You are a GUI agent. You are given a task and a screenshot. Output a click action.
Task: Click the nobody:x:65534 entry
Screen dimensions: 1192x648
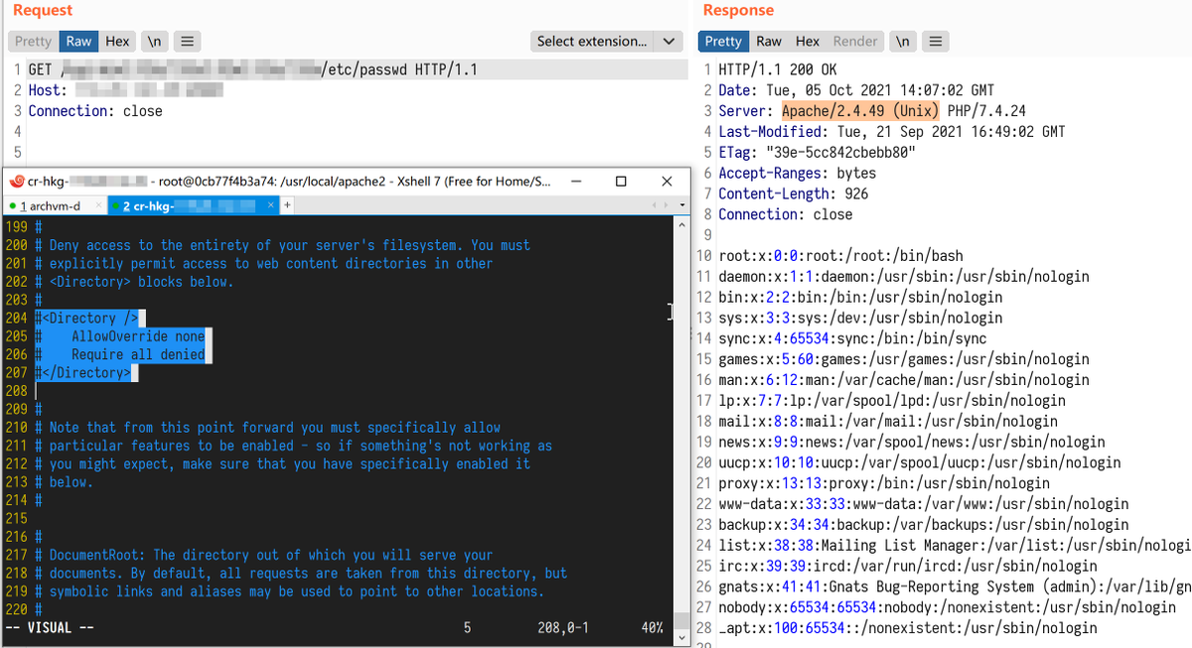pyautogui.click(x=947, y=607)
